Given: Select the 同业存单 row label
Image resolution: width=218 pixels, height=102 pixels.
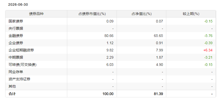Looking at the screenshot, I should (x=16, y=72).
